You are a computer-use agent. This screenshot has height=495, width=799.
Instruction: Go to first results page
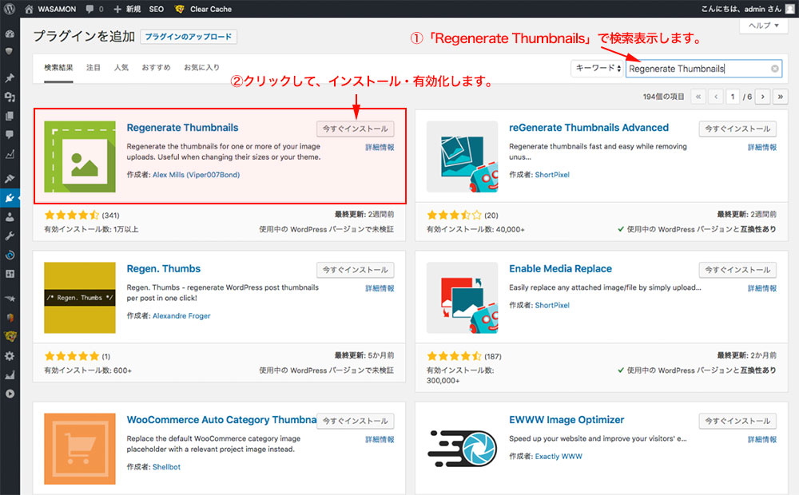698,97
